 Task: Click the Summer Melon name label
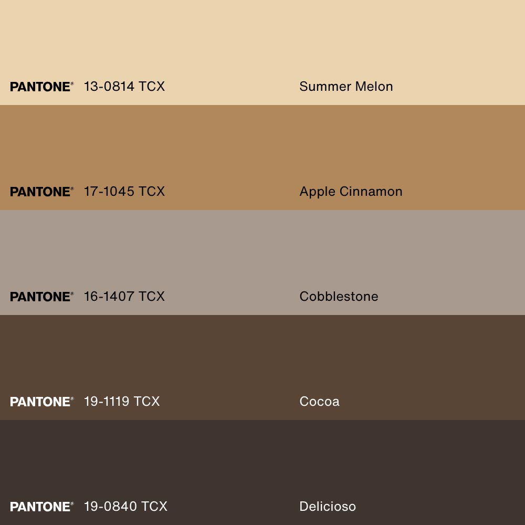point(346,87)
